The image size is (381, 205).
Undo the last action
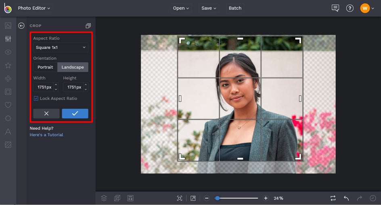click(346, 198)
